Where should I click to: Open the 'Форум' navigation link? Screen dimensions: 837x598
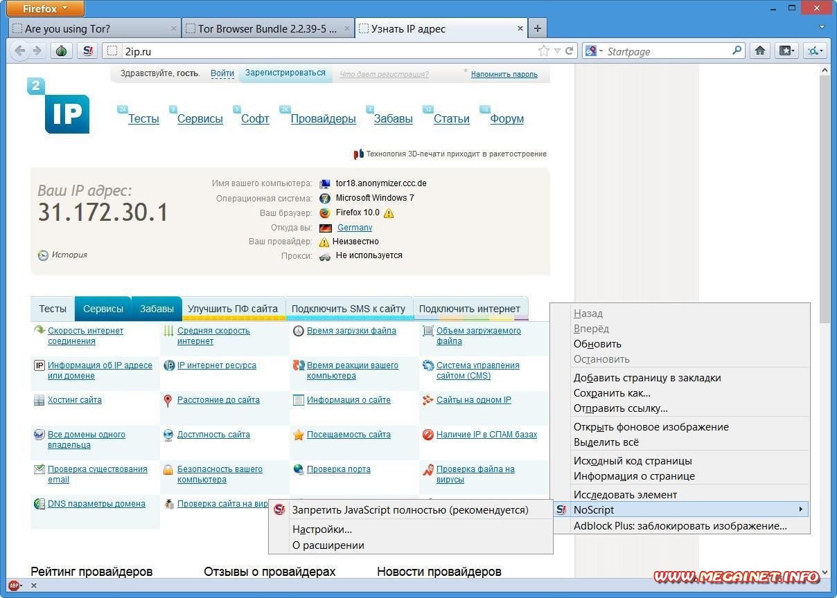506,119
